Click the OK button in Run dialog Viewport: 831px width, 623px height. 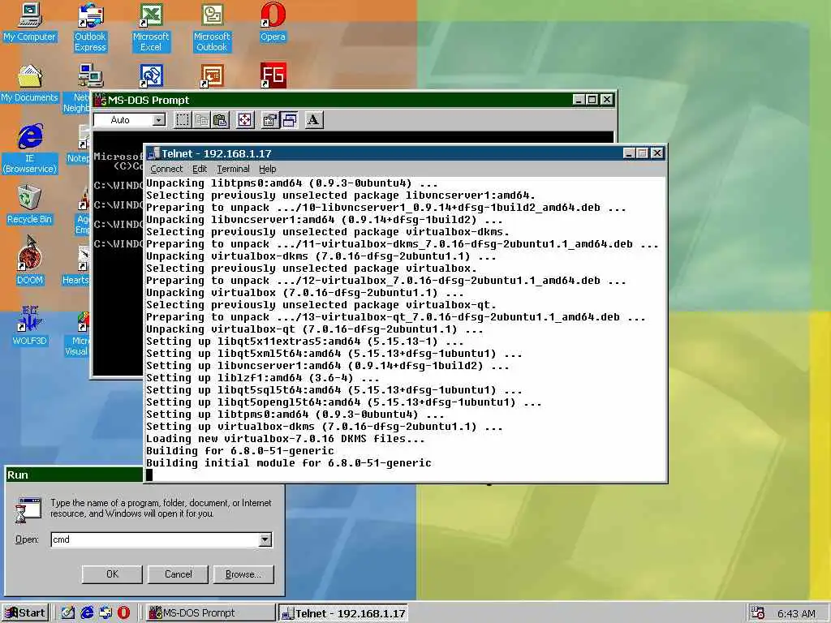(x=112, y=574)
